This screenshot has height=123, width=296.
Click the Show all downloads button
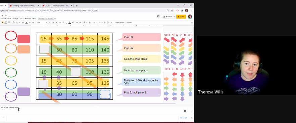pyautogui.click(x=184, y=118)
